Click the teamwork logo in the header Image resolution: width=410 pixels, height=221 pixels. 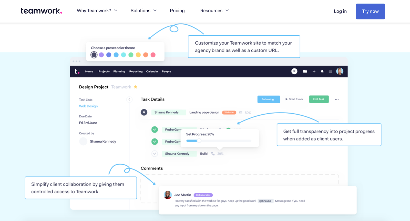pos(42,11)
